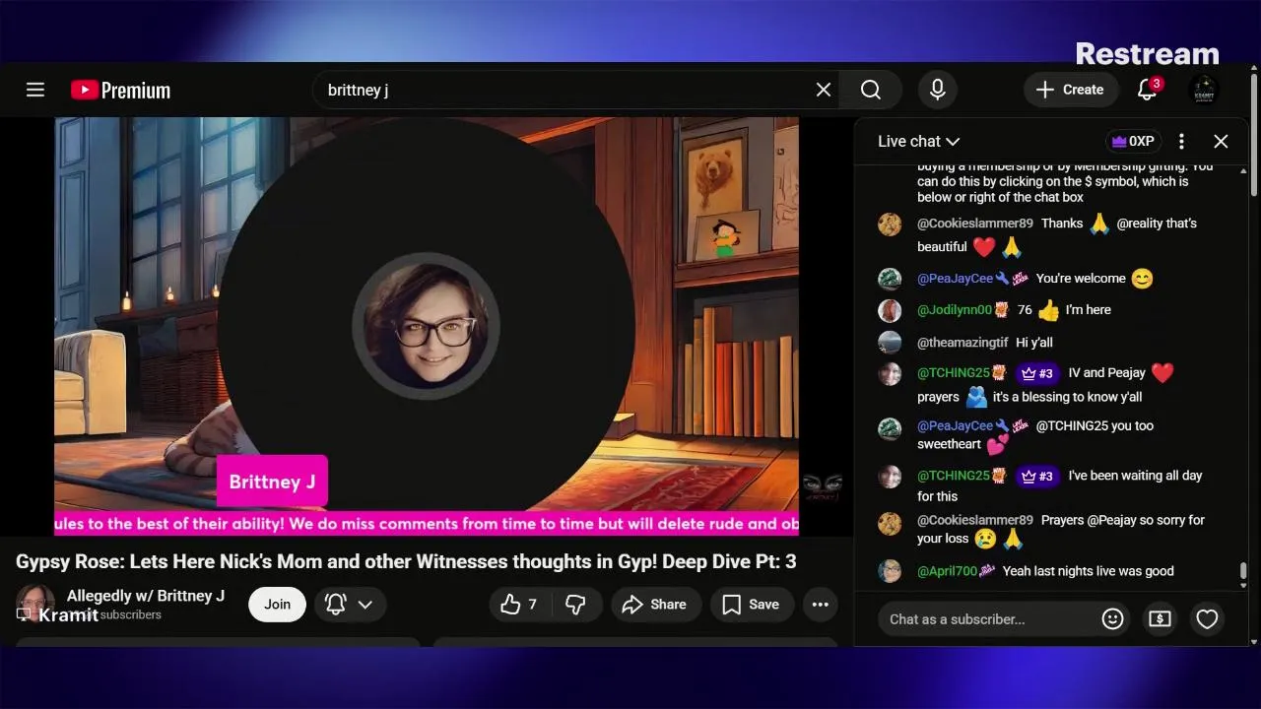Click the video title text
Image resolution: width=1261 pixels, height=709 pixels.
pos(406,561)
